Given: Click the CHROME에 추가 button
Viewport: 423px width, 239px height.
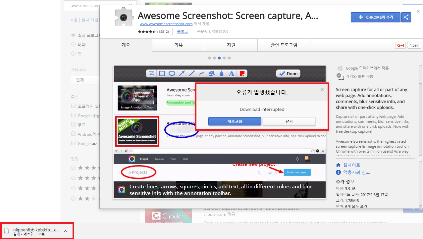Looking at the screenshot, I should [376, 17].
